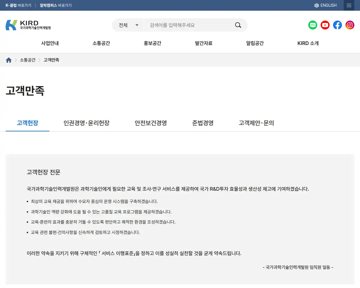Click the bullet starting 교육·훈련의 효과를
Viewport: 360px width, 288px height.
tap(103, 222)
